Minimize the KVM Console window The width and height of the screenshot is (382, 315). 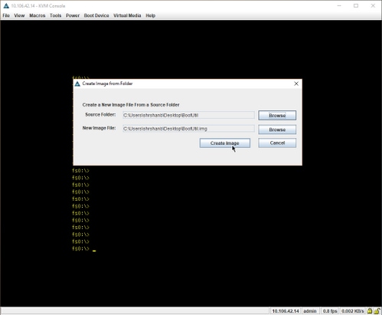pos(339,5)
